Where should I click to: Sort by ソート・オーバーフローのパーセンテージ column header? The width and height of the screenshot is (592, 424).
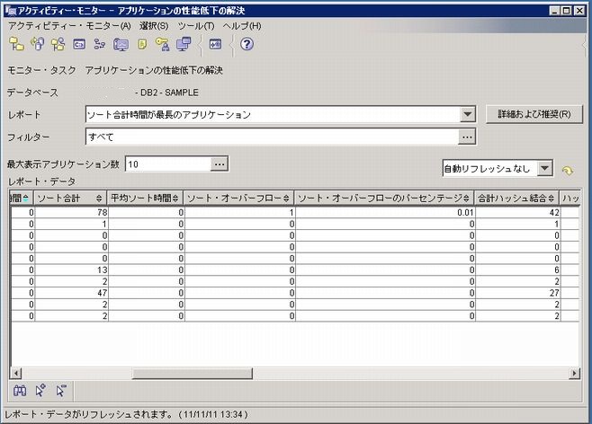tap(384, 198)
